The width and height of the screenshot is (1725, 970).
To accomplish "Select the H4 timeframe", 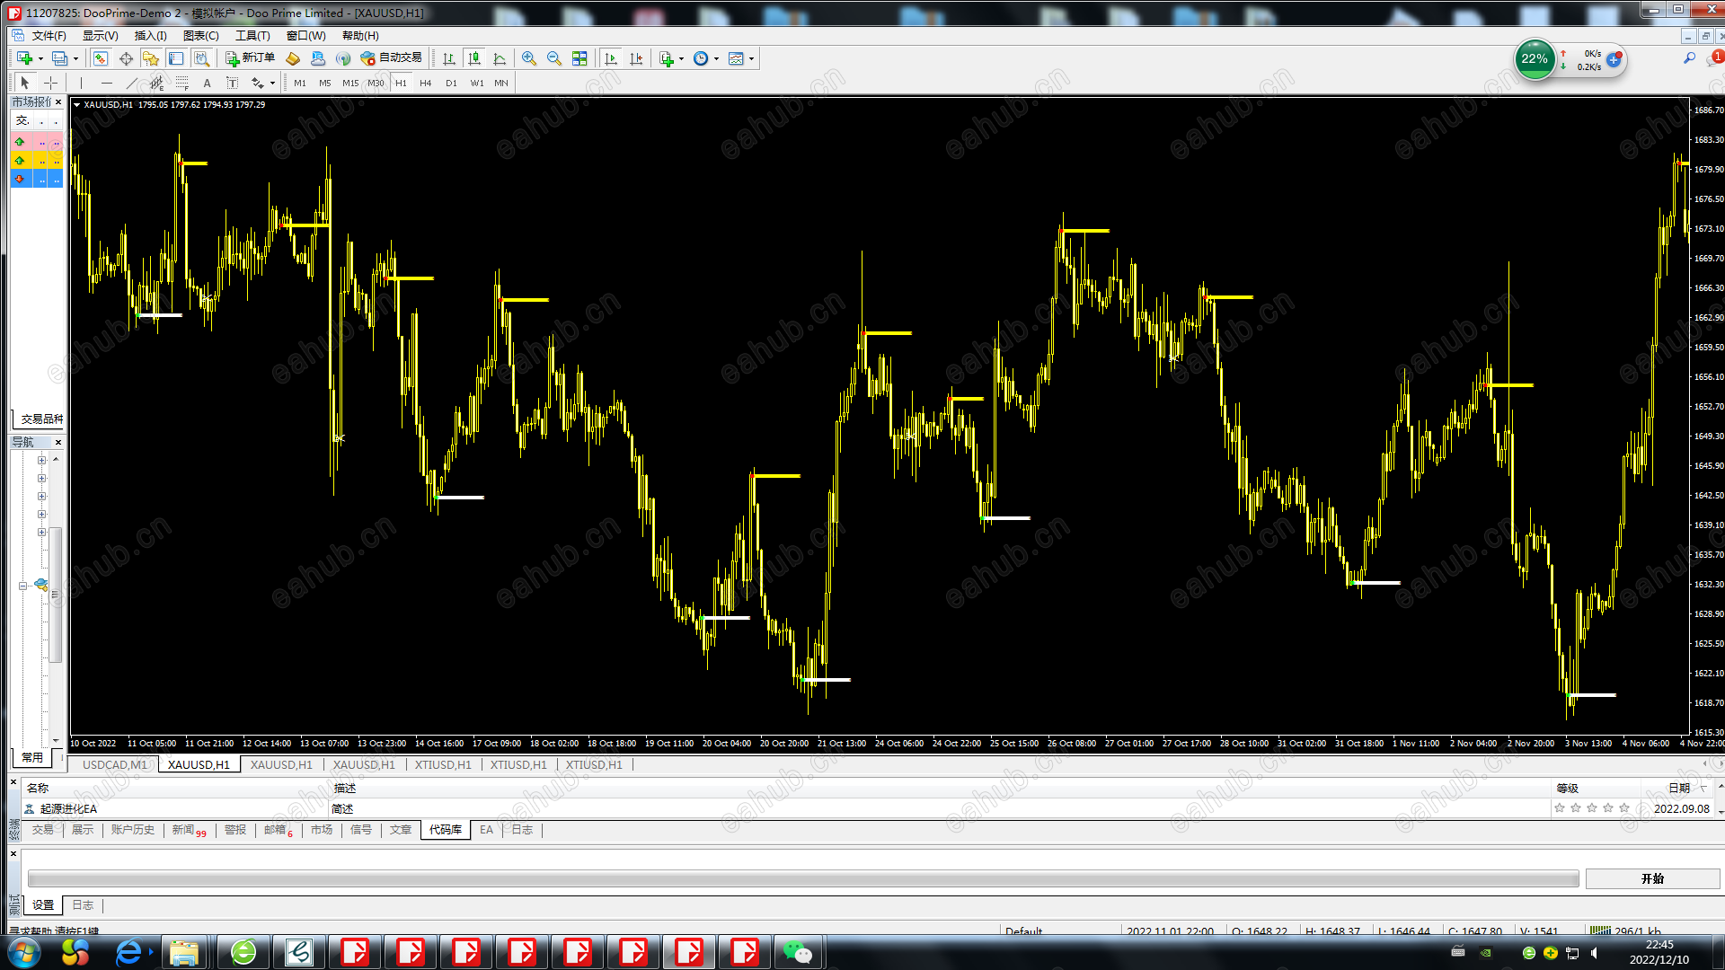I will (x=426, y=83).
